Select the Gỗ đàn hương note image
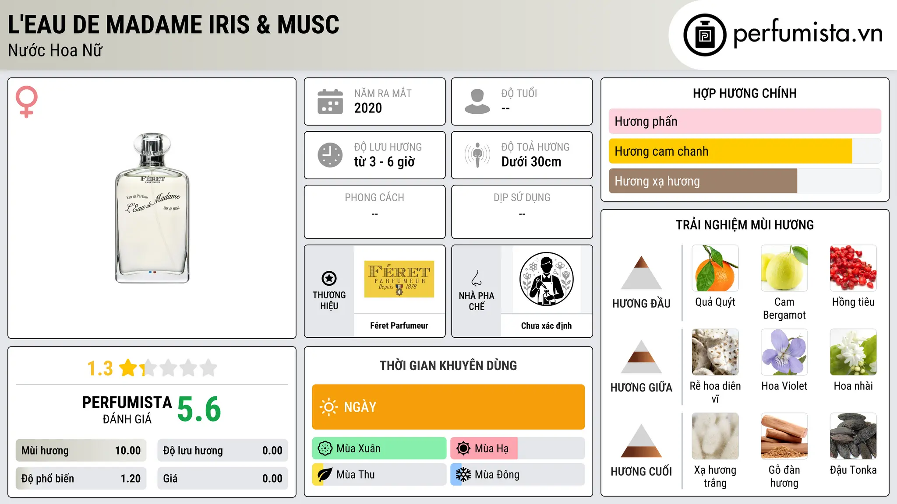The width and height of the screenshot is (897, 504). coord(784,436)
